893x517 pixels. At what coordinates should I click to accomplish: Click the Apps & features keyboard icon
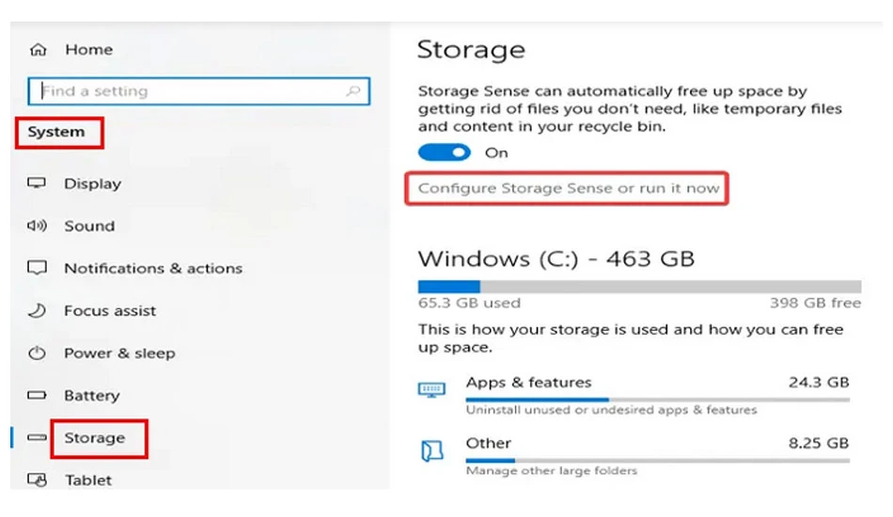431,390
